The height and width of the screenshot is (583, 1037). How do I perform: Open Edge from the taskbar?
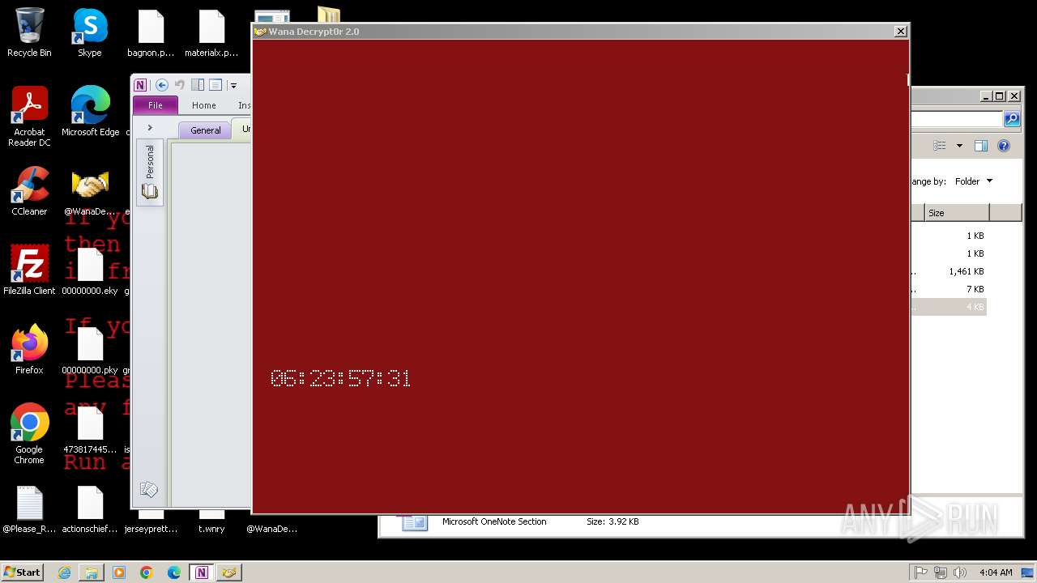pyautogui.click(x=174, y=572)
